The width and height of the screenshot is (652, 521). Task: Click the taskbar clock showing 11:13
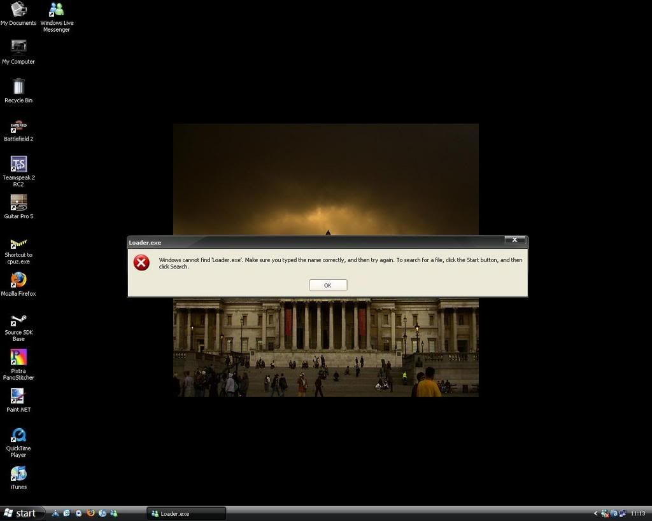(637, 513)
